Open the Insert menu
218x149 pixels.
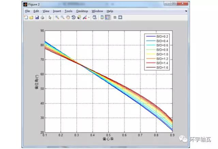[x=57, y=11]
